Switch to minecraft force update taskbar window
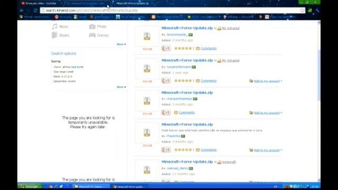 (x=129, y=186)
